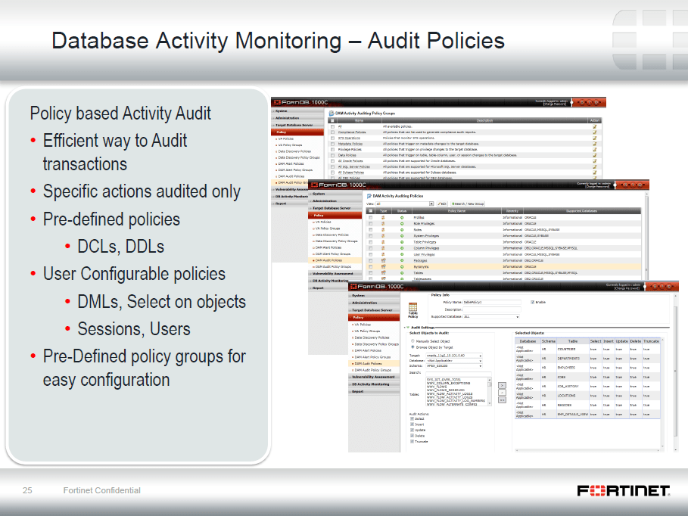This screenshot has width=688, height=516.
Task: Click green status icon for Column Privileges
Action: point(401,248)
